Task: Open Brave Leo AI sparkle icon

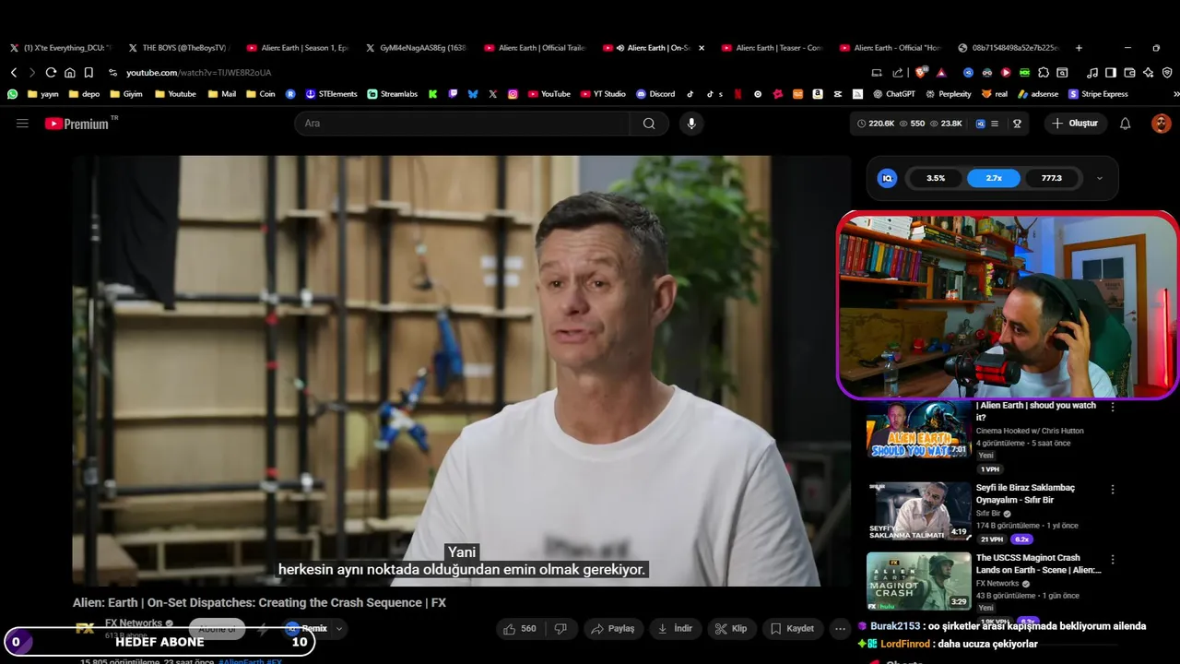Action: click(x=1149, y=73)
